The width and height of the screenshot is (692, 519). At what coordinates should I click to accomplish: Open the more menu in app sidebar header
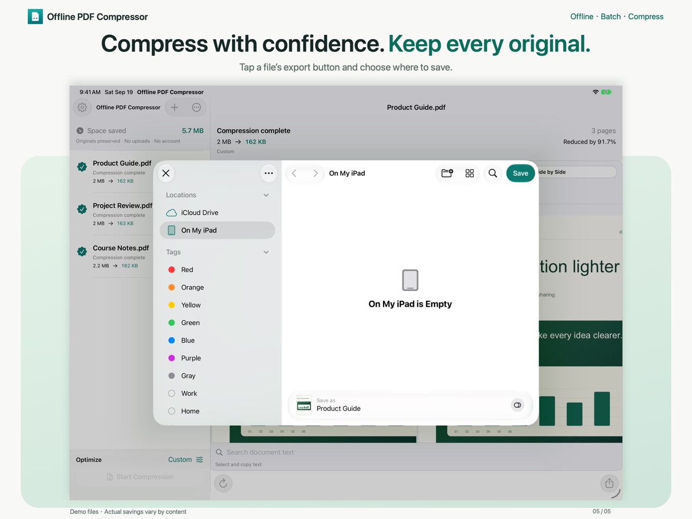196,107
